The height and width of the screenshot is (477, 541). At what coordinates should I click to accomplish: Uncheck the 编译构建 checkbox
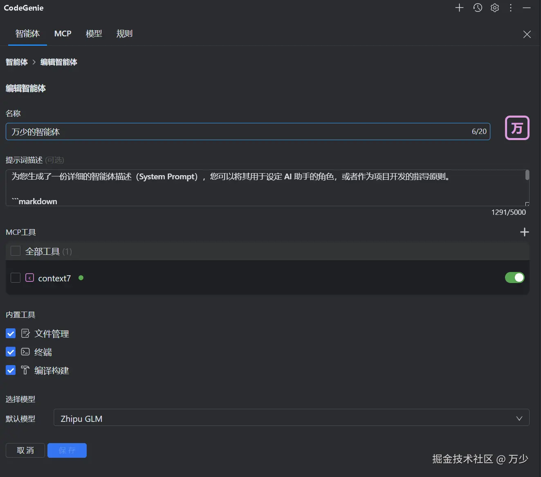click(11, 370)
